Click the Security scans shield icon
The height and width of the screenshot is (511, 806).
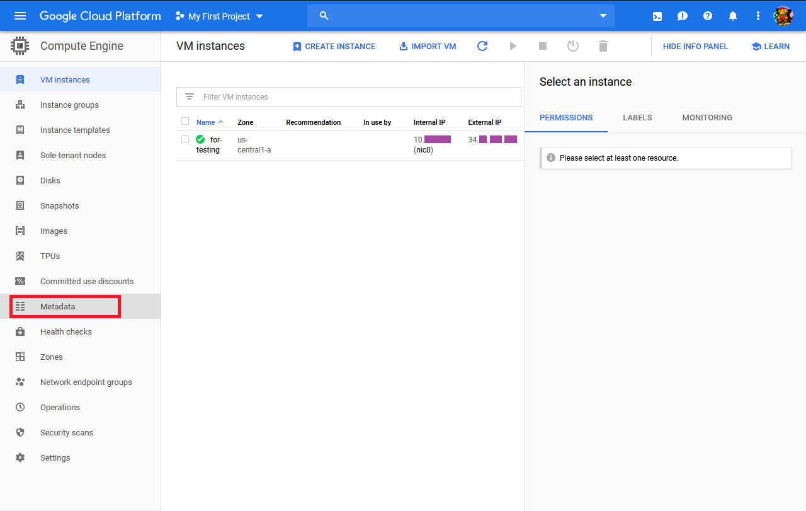point(20,432)
